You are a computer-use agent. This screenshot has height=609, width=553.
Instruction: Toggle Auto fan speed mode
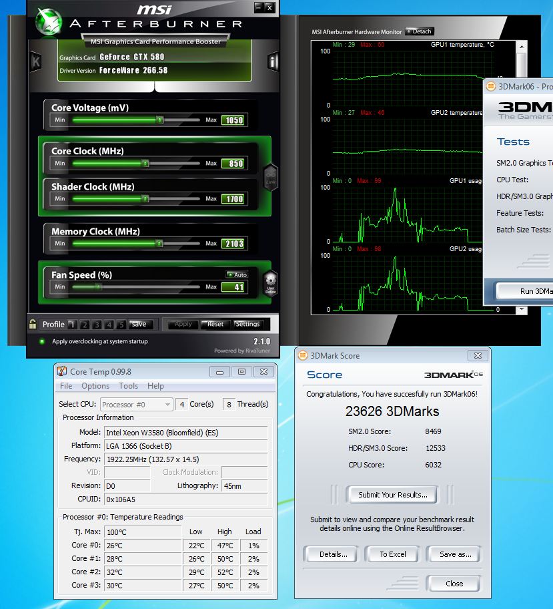point(237,274)
